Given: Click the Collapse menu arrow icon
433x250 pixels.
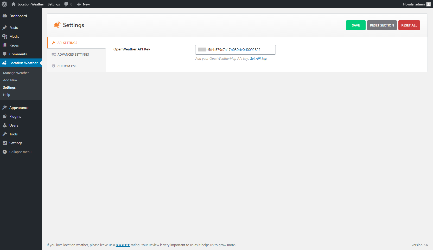Looking at the screenshot, I should [x=5, y=152].
